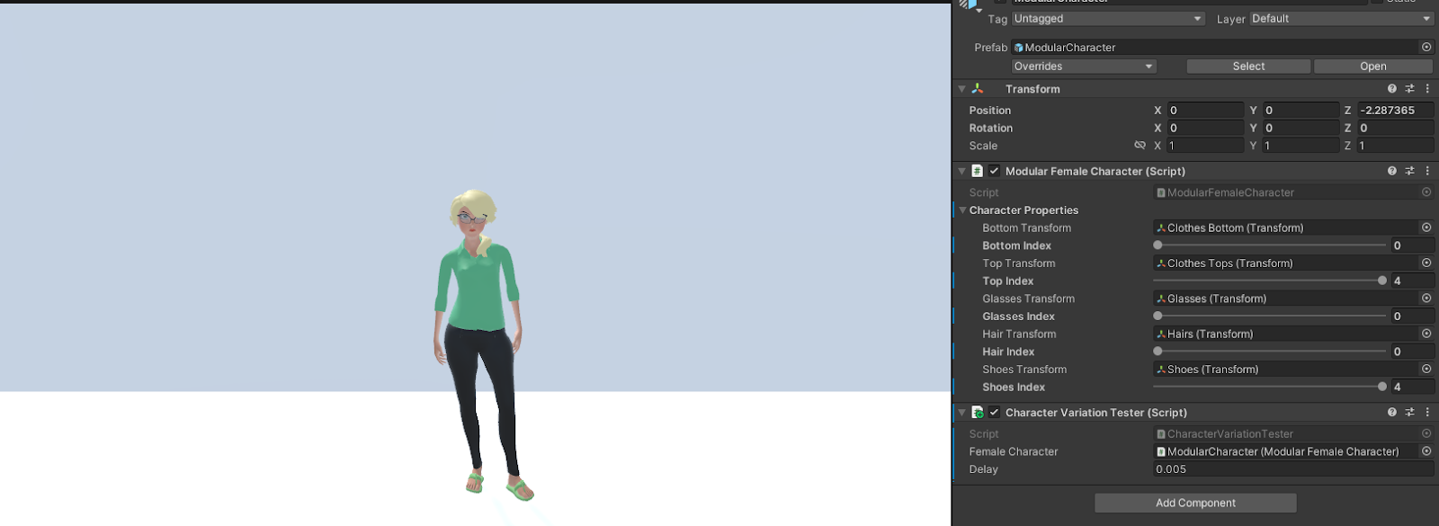
Task: Collapse the Character Properties foldout
Action: point(962,210)
